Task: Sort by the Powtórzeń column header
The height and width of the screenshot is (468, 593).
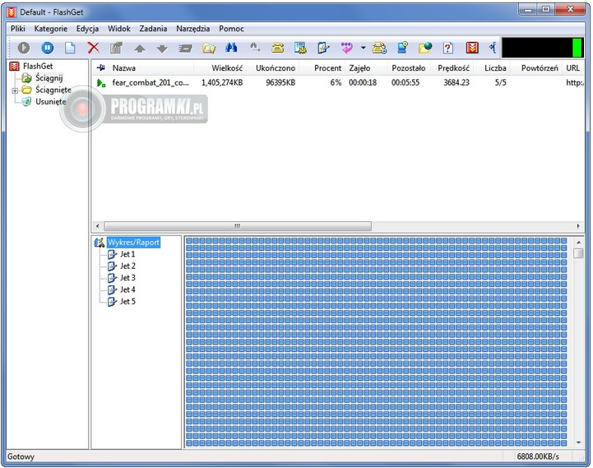Action: 537,68
